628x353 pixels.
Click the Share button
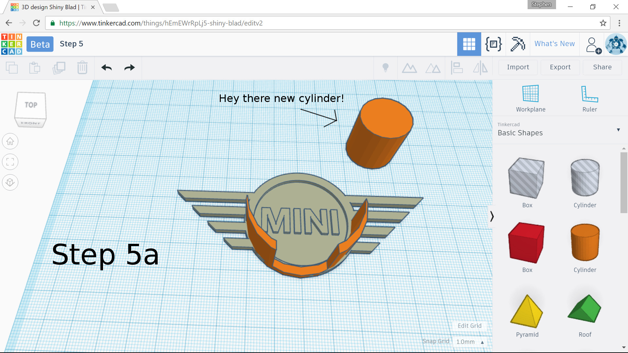click(602, 67)
